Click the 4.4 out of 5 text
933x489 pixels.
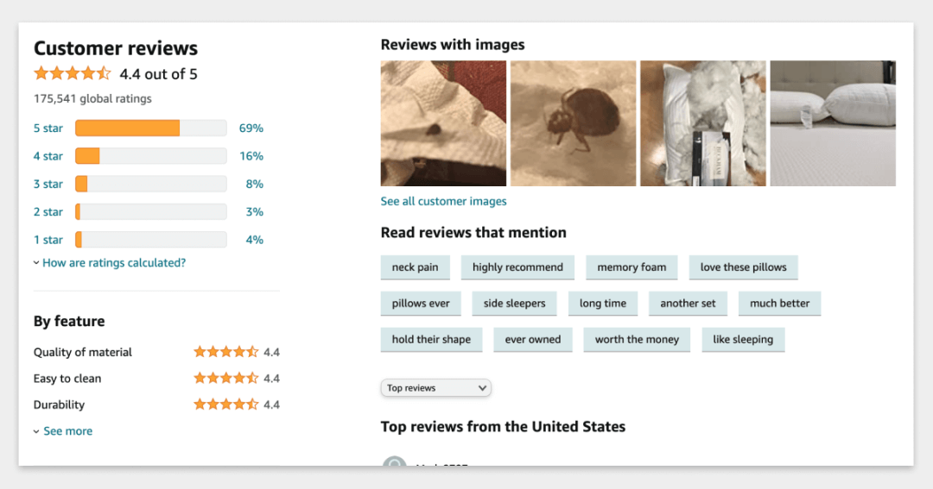click(158, 74)
